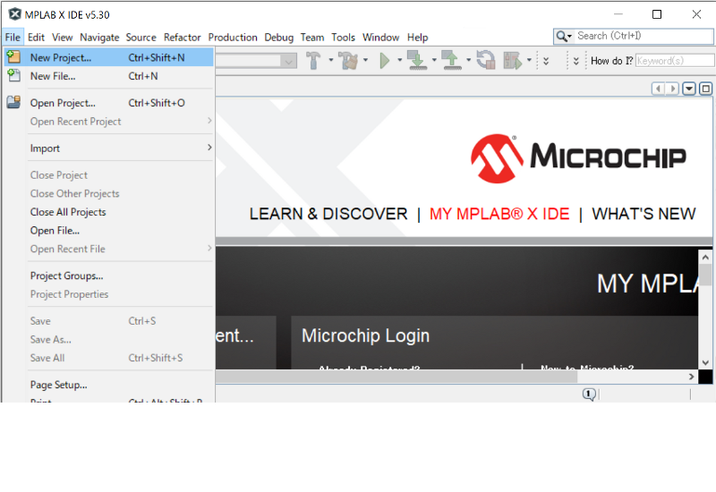Click Make and Program Device icon
Image resolution: width=716 pixels, height=492 pixels.
416,60
